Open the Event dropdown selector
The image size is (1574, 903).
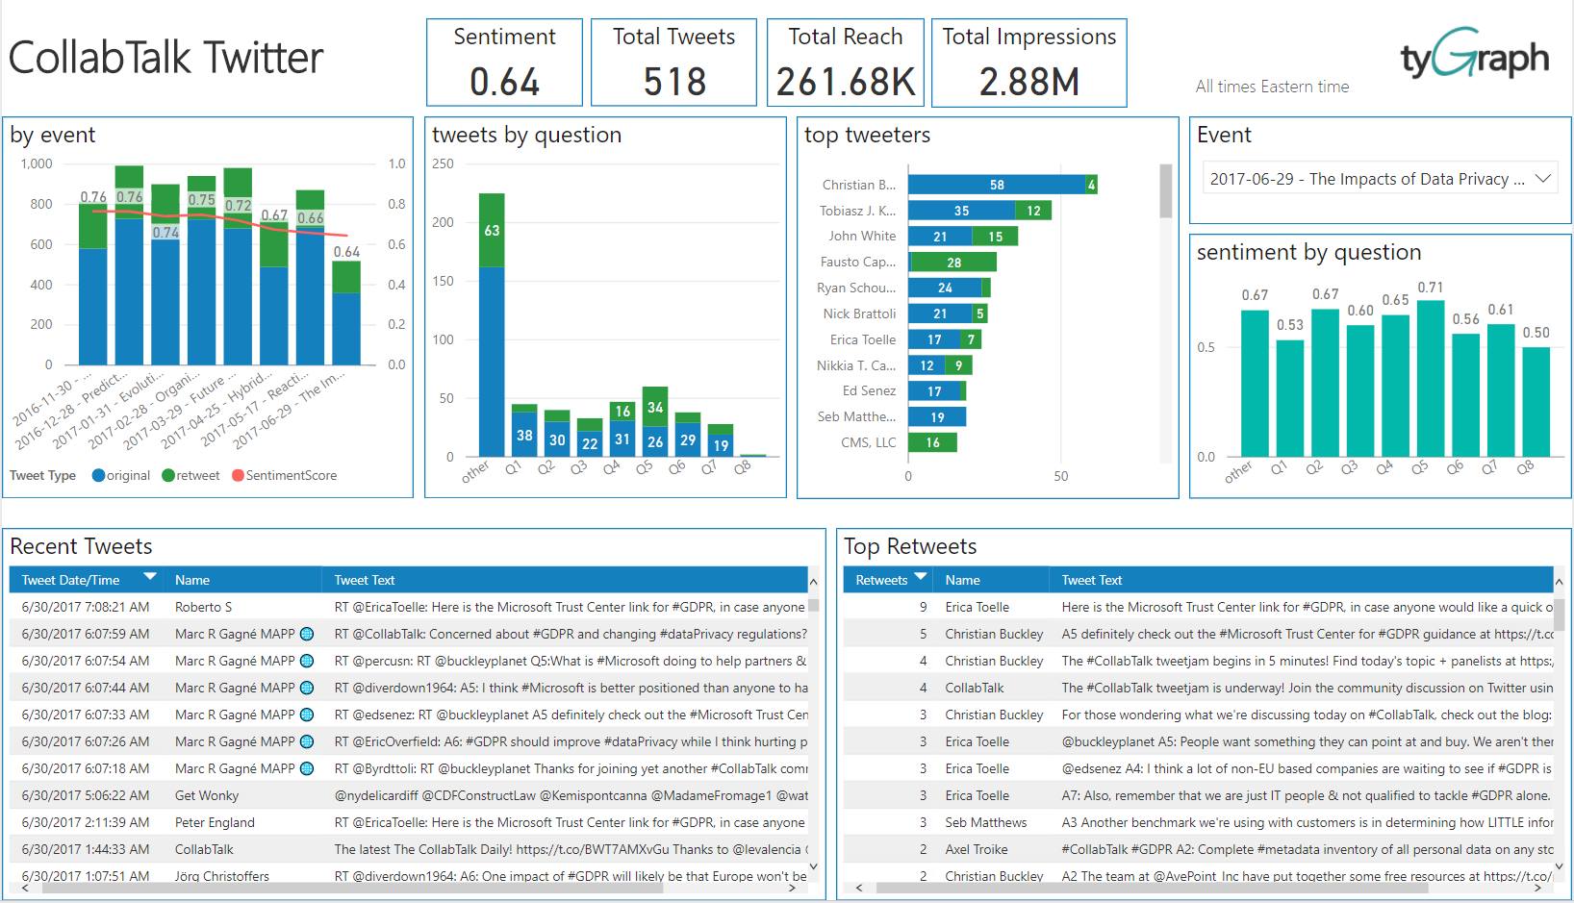[x=1366, y=179]
